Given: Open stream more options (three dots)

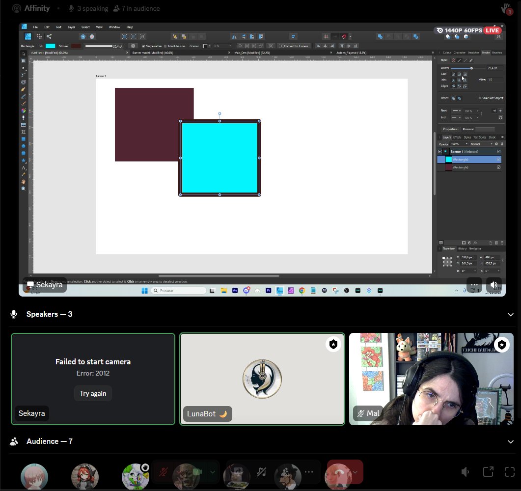Looking at the screenshot, I should [474, 285].
